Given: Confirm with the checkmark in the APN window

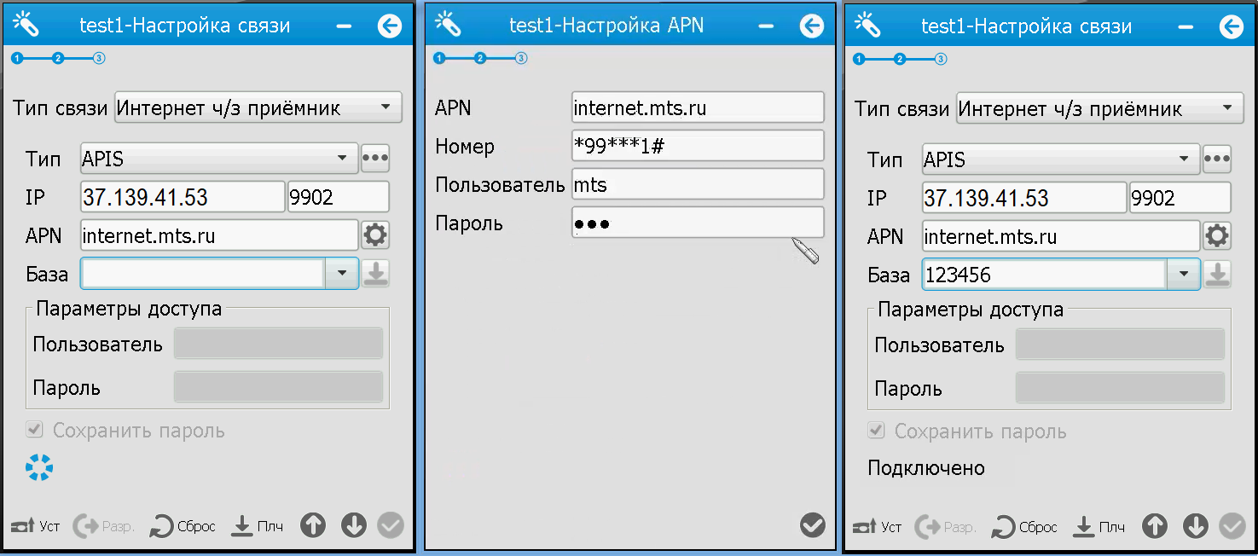Looking at the screenshot, I should 813,525.
